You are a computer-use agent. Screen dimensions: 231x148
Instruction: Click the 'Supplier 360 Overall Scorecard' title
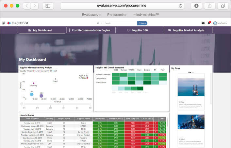pyautogui.click(x=110, y=68)
